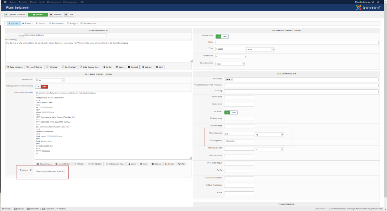The image size is (387, 211).
Task: Expand the Anzeige submenu
Action: pyautogui.click(x=73, y=23)
